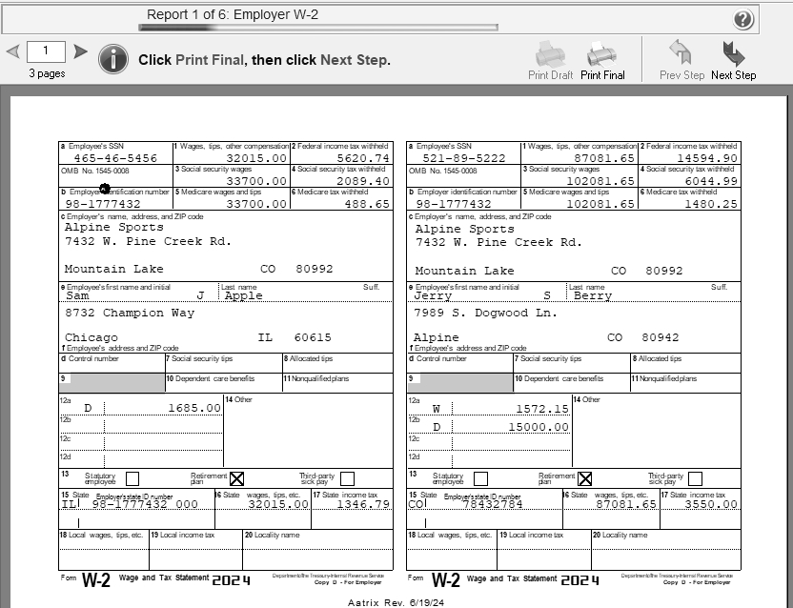Screen dimensions: 793x608
Task: Click the Next Step label
Action: click(733, 75)
